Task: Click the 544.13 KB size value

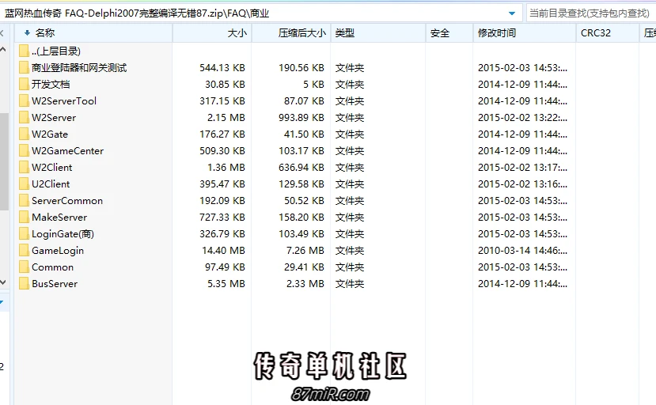Action: pos(222,68)
